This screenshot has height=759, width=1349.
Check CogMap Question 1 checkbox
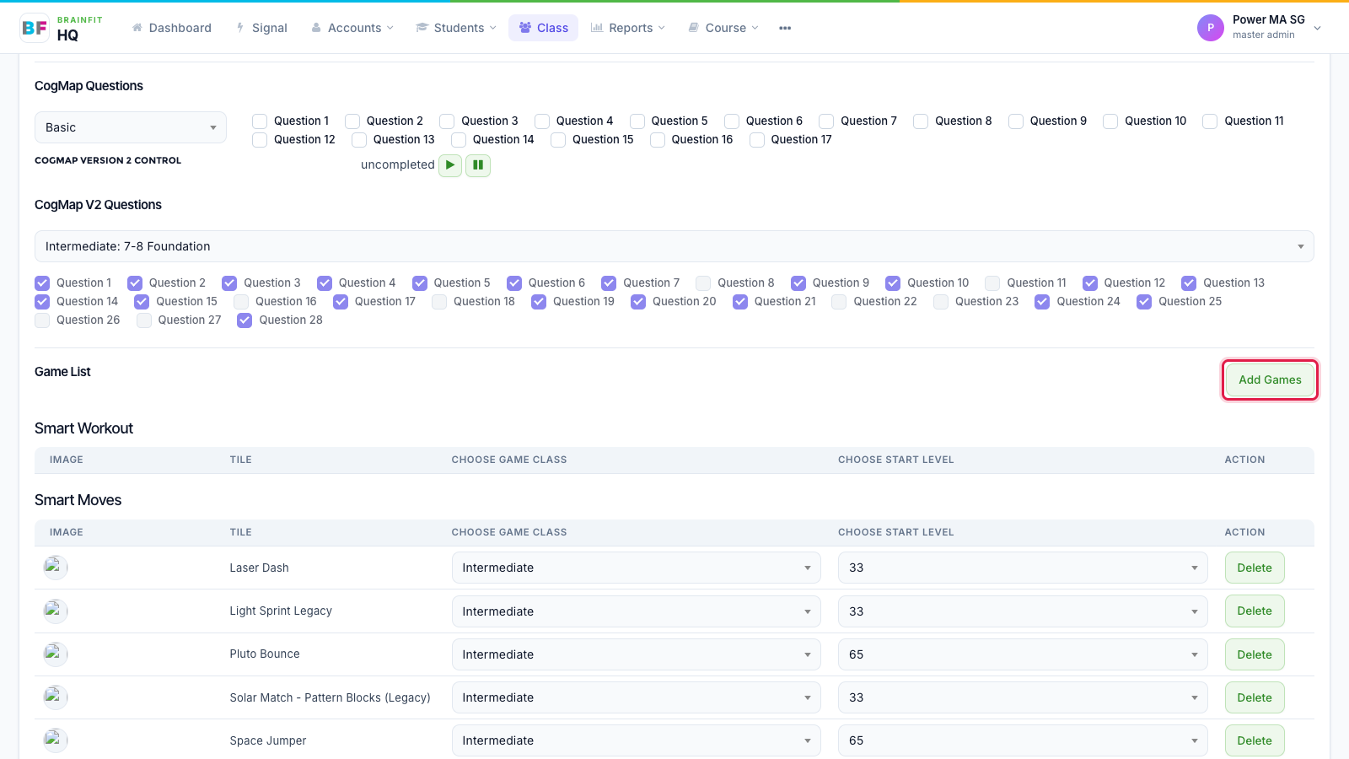(260, 121)
